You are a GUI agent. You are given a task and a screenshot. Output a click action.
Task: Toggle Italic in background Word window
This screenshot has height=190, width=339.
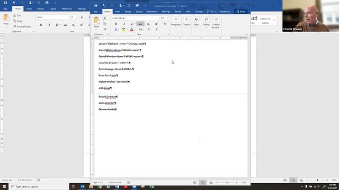click(49, 25)
